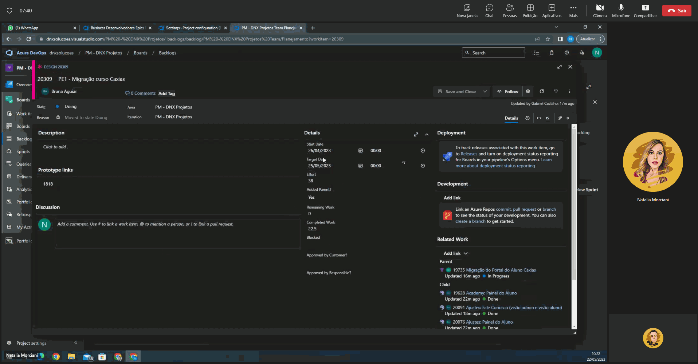This screenshot has width=698, height=364.
Task: Open work item settings gear next to Follow
Action: tap(528, 91)
